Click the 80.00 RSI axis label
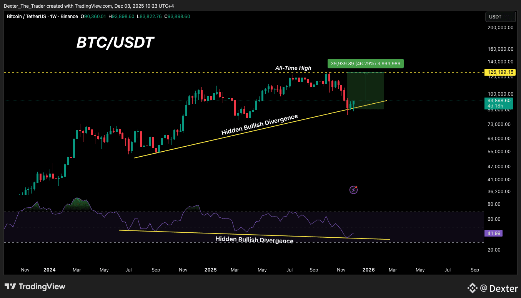521x298 pixels. click(x=494, y=205)
